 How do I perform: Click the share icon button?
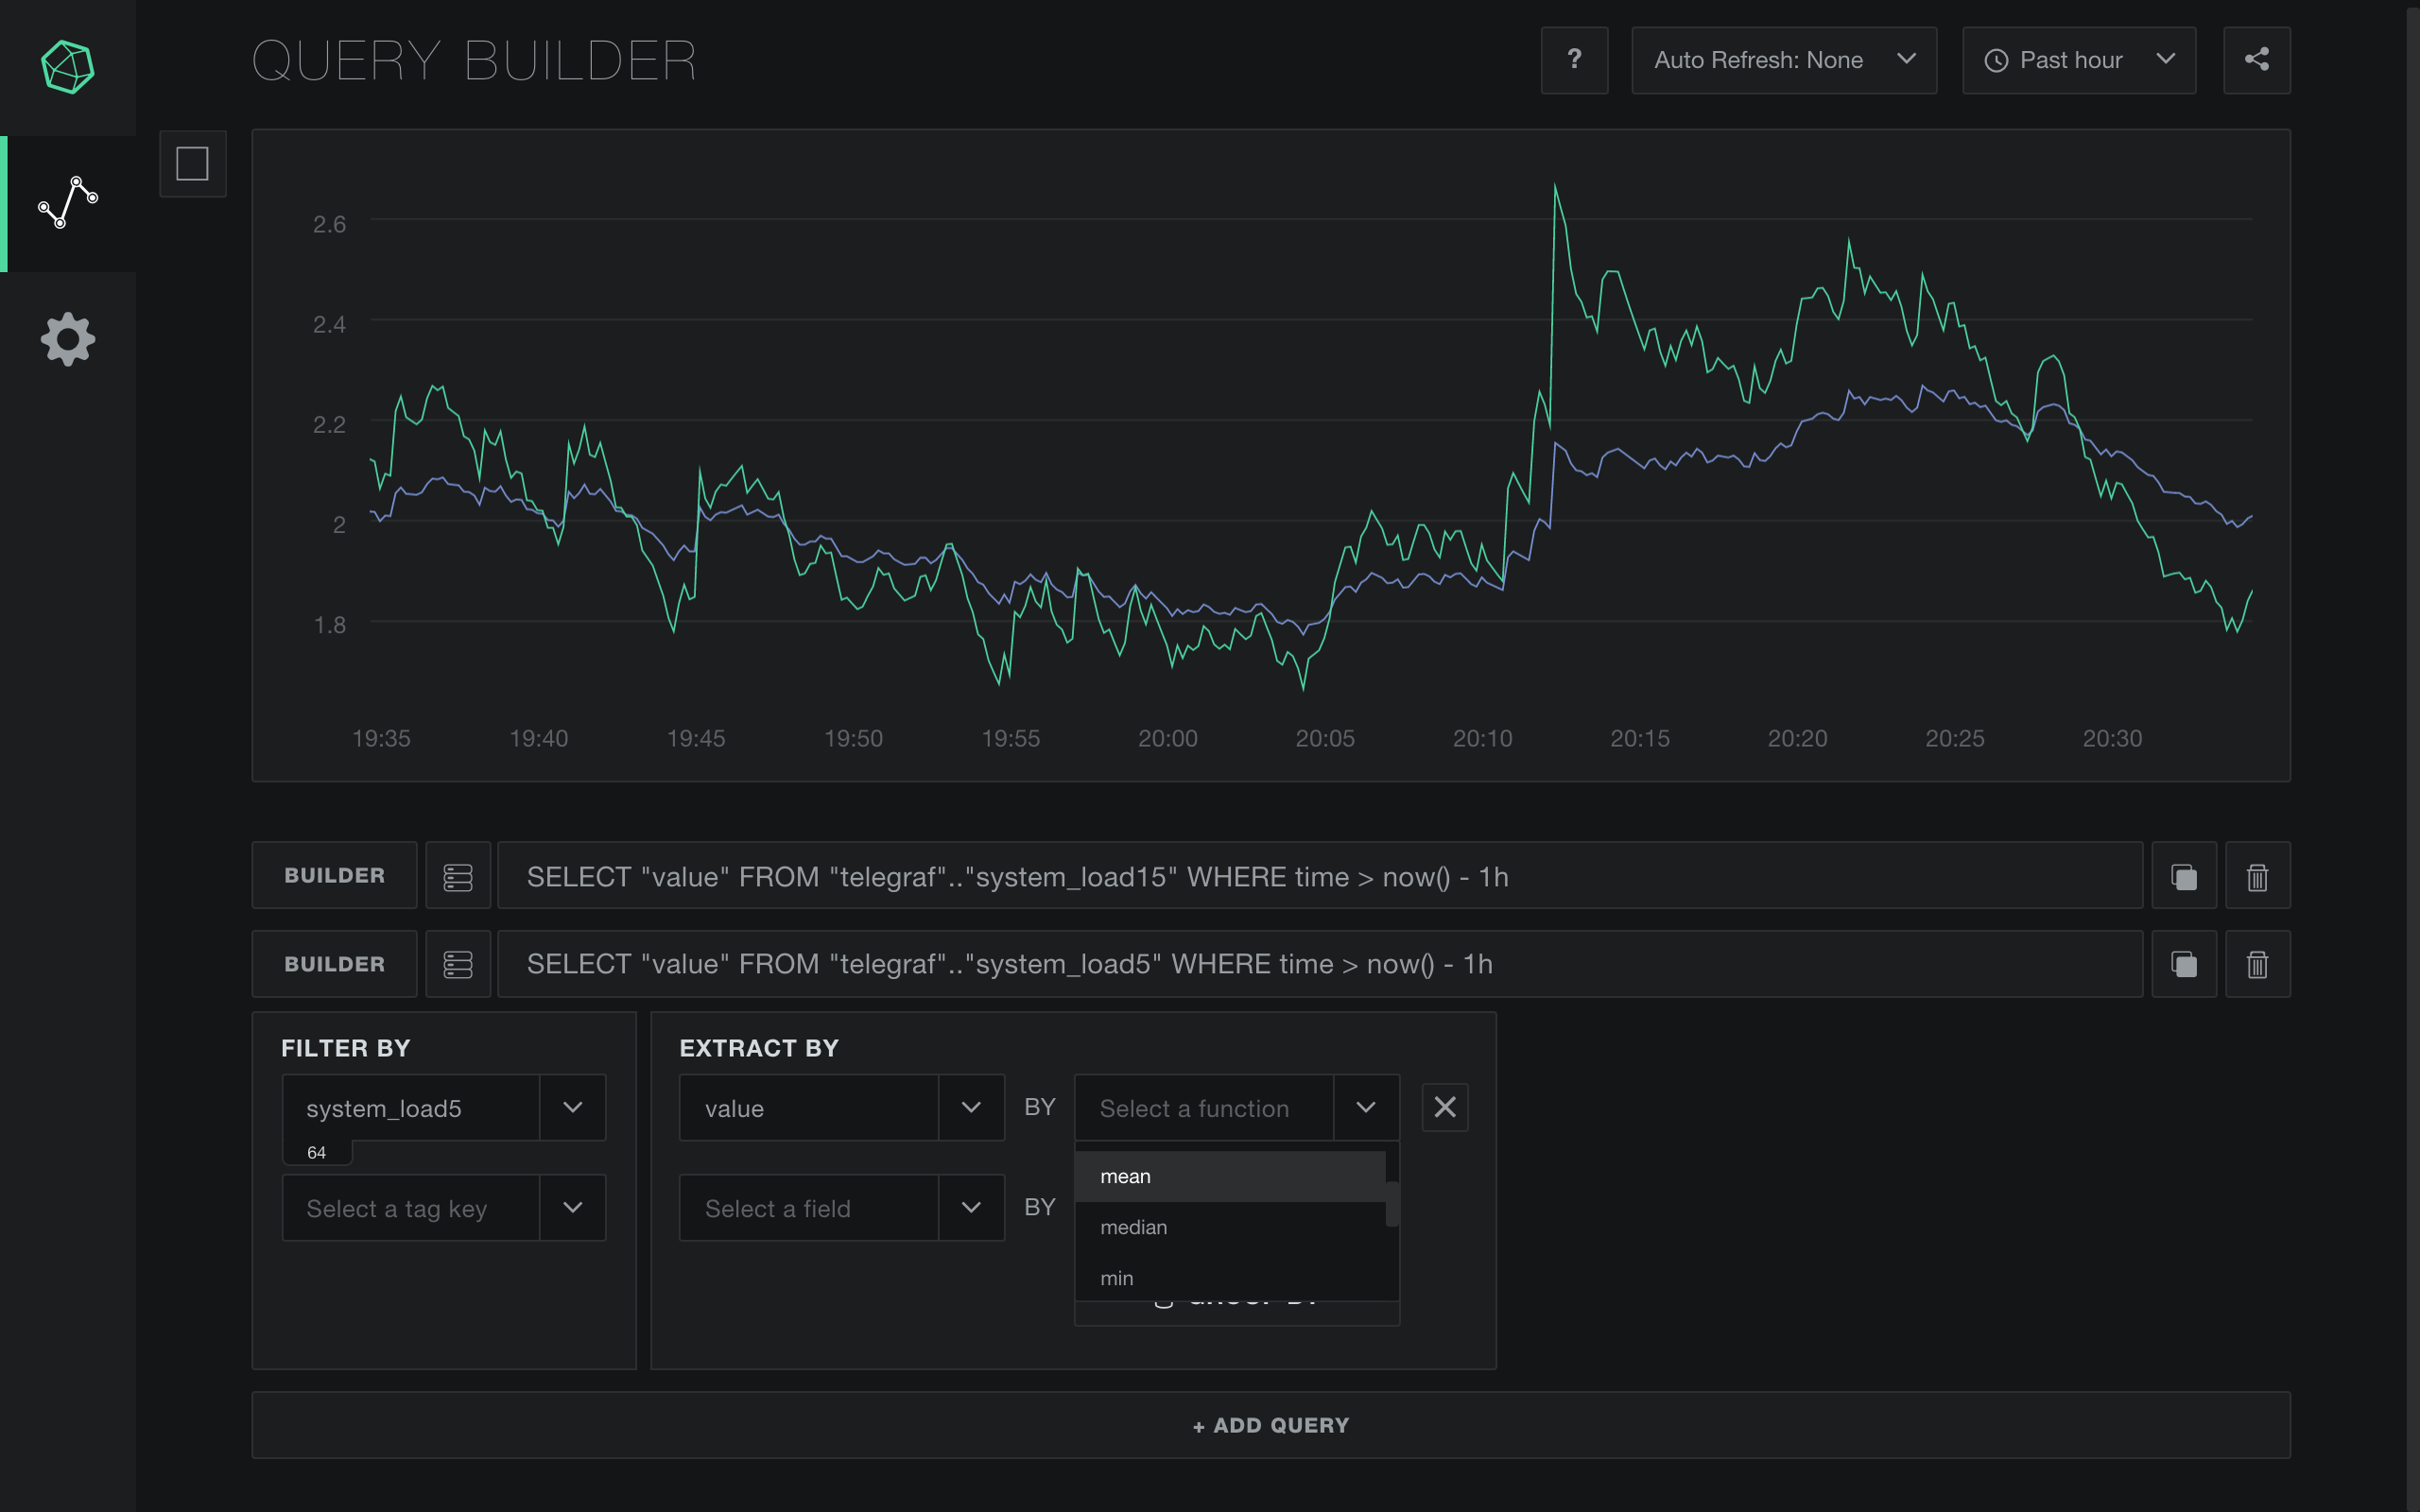pyautogui.click(x=2256, y=60)
